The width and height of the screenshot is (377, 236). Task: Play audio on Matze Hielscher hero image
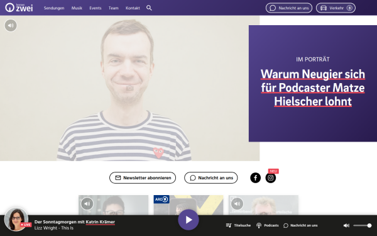[11, 25]
